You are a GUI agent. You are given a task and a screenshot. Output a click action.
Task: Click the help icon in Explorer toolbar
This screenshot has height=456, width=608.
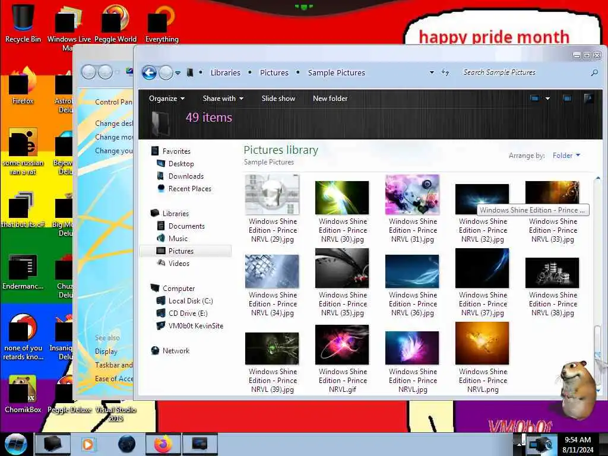tap(588, 99)
